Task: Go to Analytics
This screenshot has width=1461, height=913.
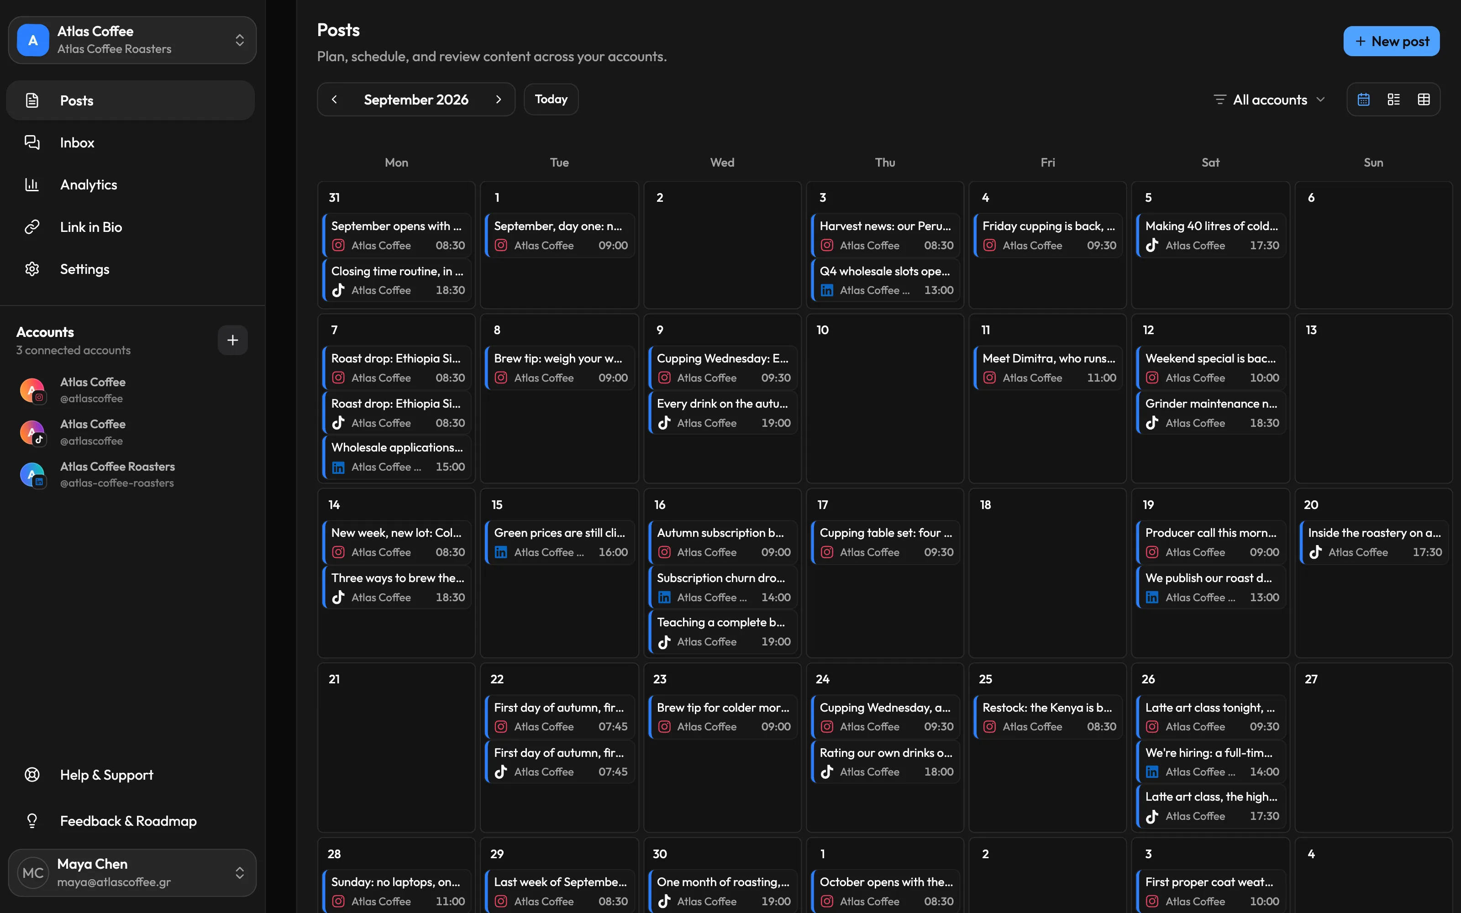Action: pos(131,185)
